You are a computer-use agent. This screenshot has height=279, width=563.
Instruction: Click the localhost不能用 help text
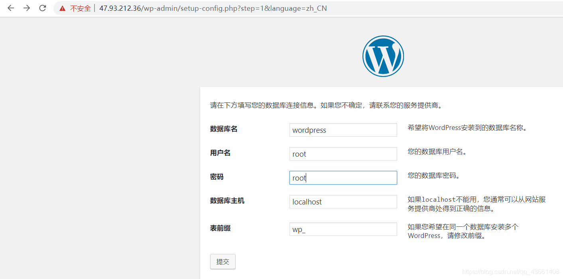click(476, 204)
